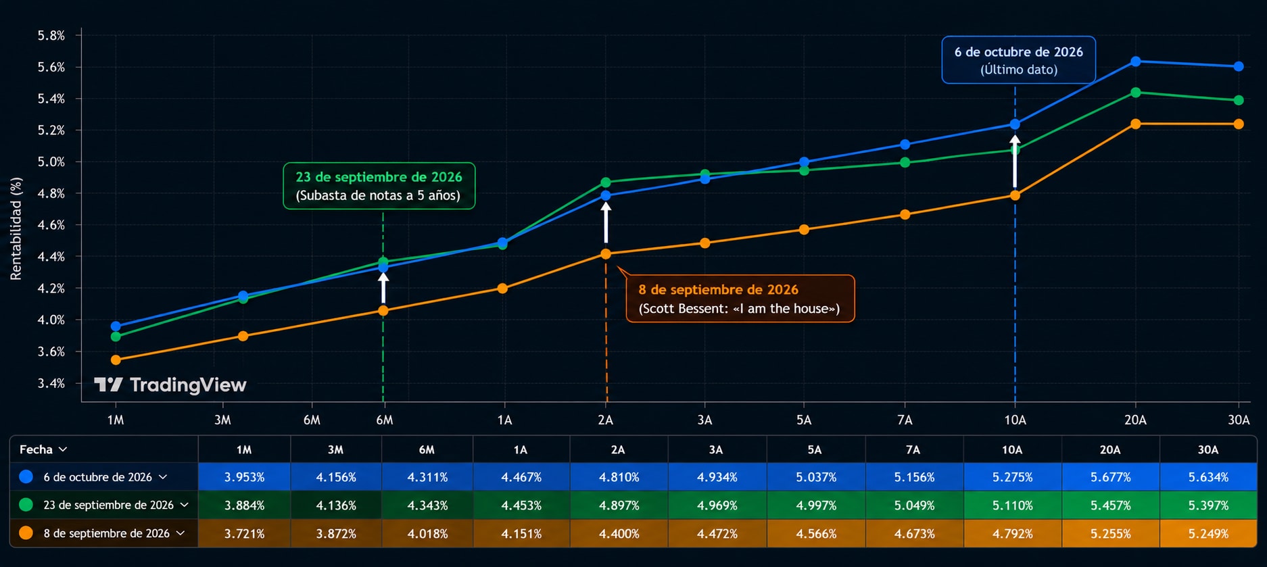Expand the chevron beside 6 de octubre de 2026
The height and width of the screenshot is (567, 1267).
tap(163, 477)
